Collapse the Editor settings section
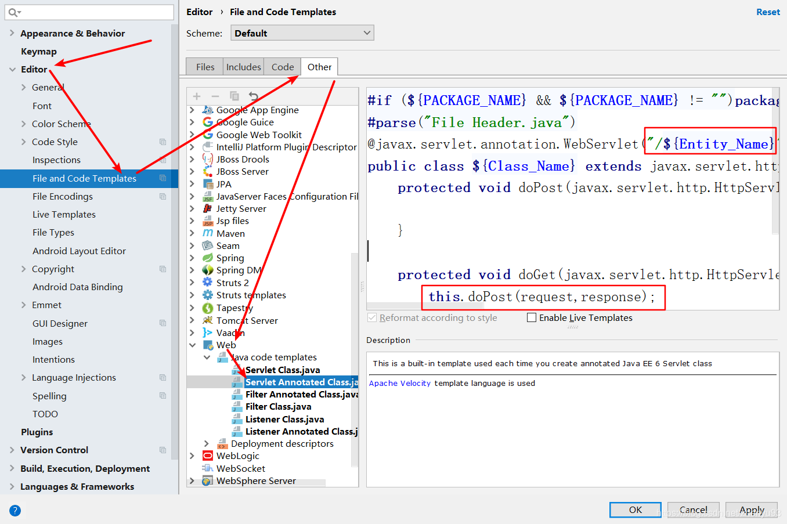 tap(12, 69)
